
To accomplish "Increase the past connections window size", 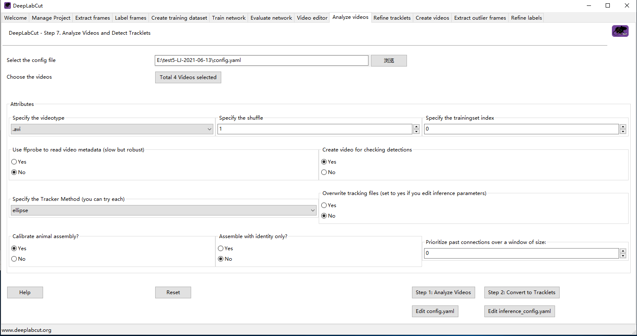I will coord(623,250).
